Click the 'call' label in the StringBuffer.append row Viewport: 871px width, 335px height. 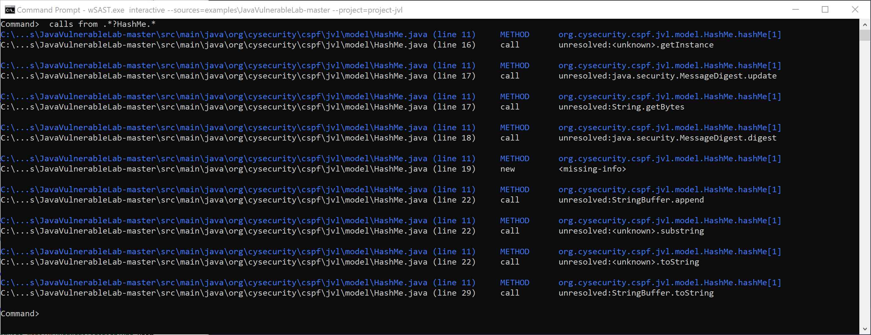tap(509, 200)
